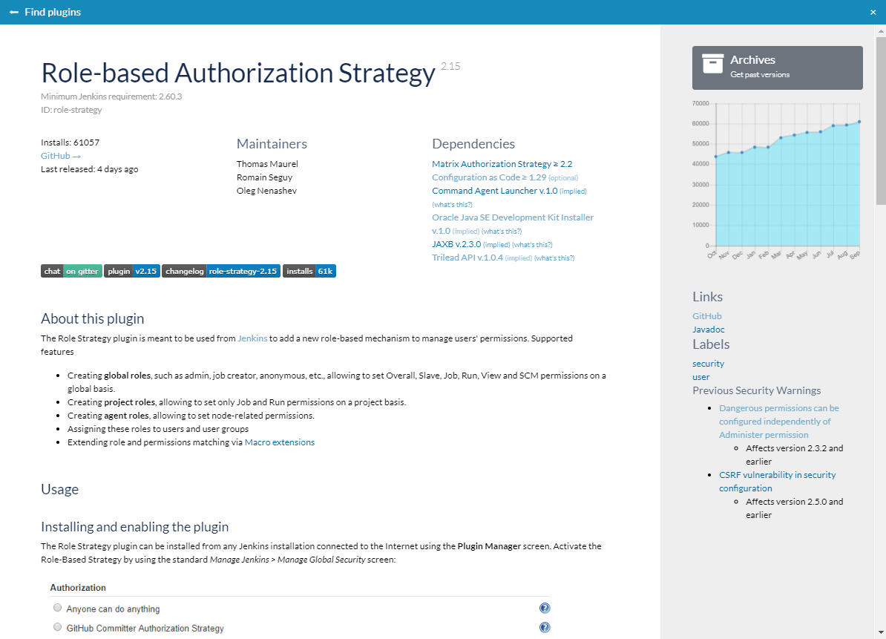Select GitHub Committer Authorization Strategy
Screen dimensions: 886x639
pyautogui.click(x=57, y=627)
